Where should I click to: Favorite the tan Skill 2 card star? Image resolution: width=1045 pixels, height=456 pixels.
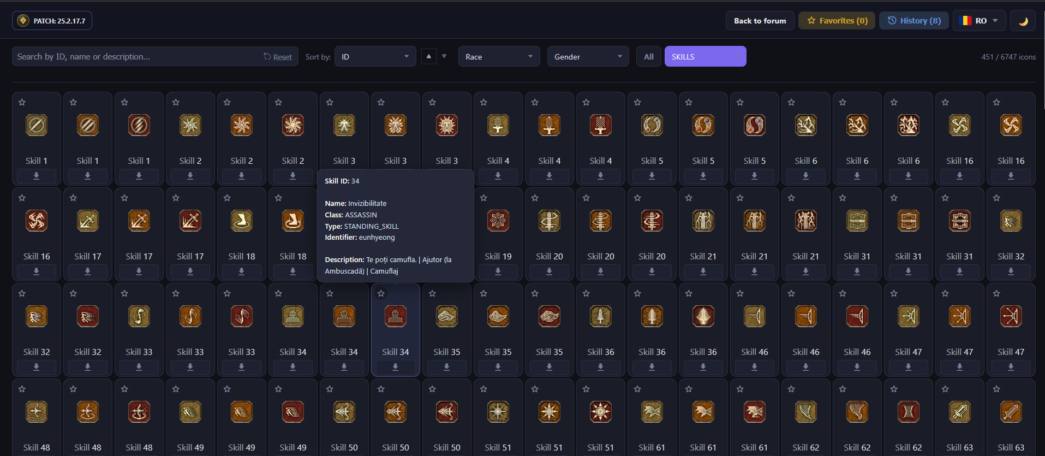[176, 102]
